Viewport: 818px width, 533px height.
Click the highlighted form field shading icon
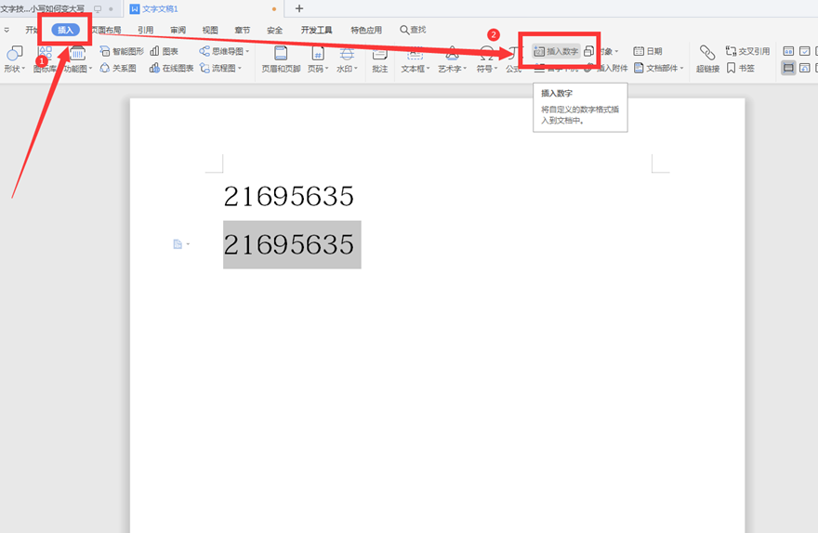coord(788,68)
